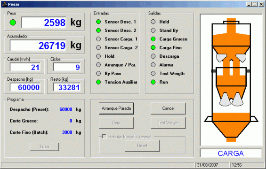
Task: Click the Sensor Desc. 1 indicator light
Action: [x=98, y=22]
